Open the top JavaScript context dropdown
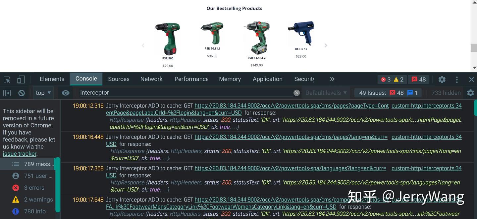The image size is (477, 219). tap(43, 93)
